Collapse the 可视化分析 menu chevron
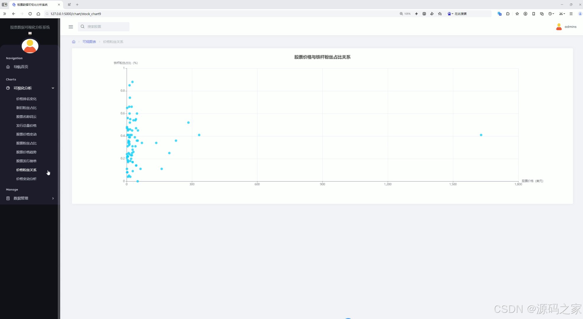 coord(53,88)
